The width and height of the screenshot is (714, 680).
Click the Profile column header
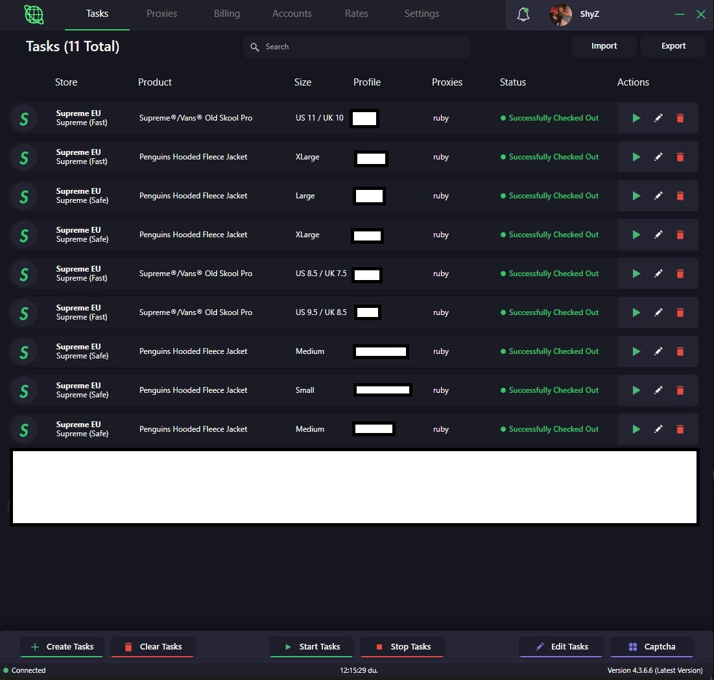coord(367,82)
